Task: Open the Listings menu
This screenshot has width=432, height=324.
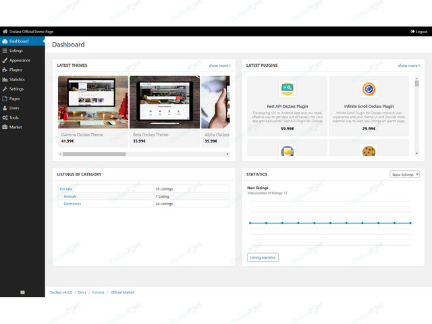Action: pyautogui.click(x=22, y=51)
